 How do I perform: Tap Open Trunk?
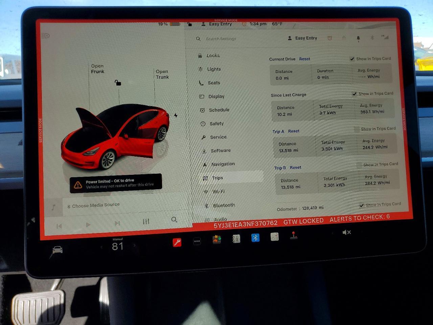(x=162, y=74)
